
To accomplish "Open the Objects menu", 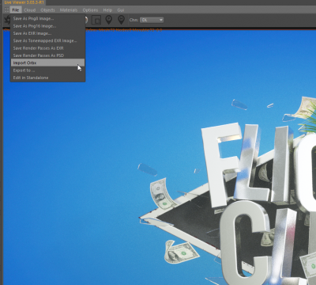I will [47, 10].
